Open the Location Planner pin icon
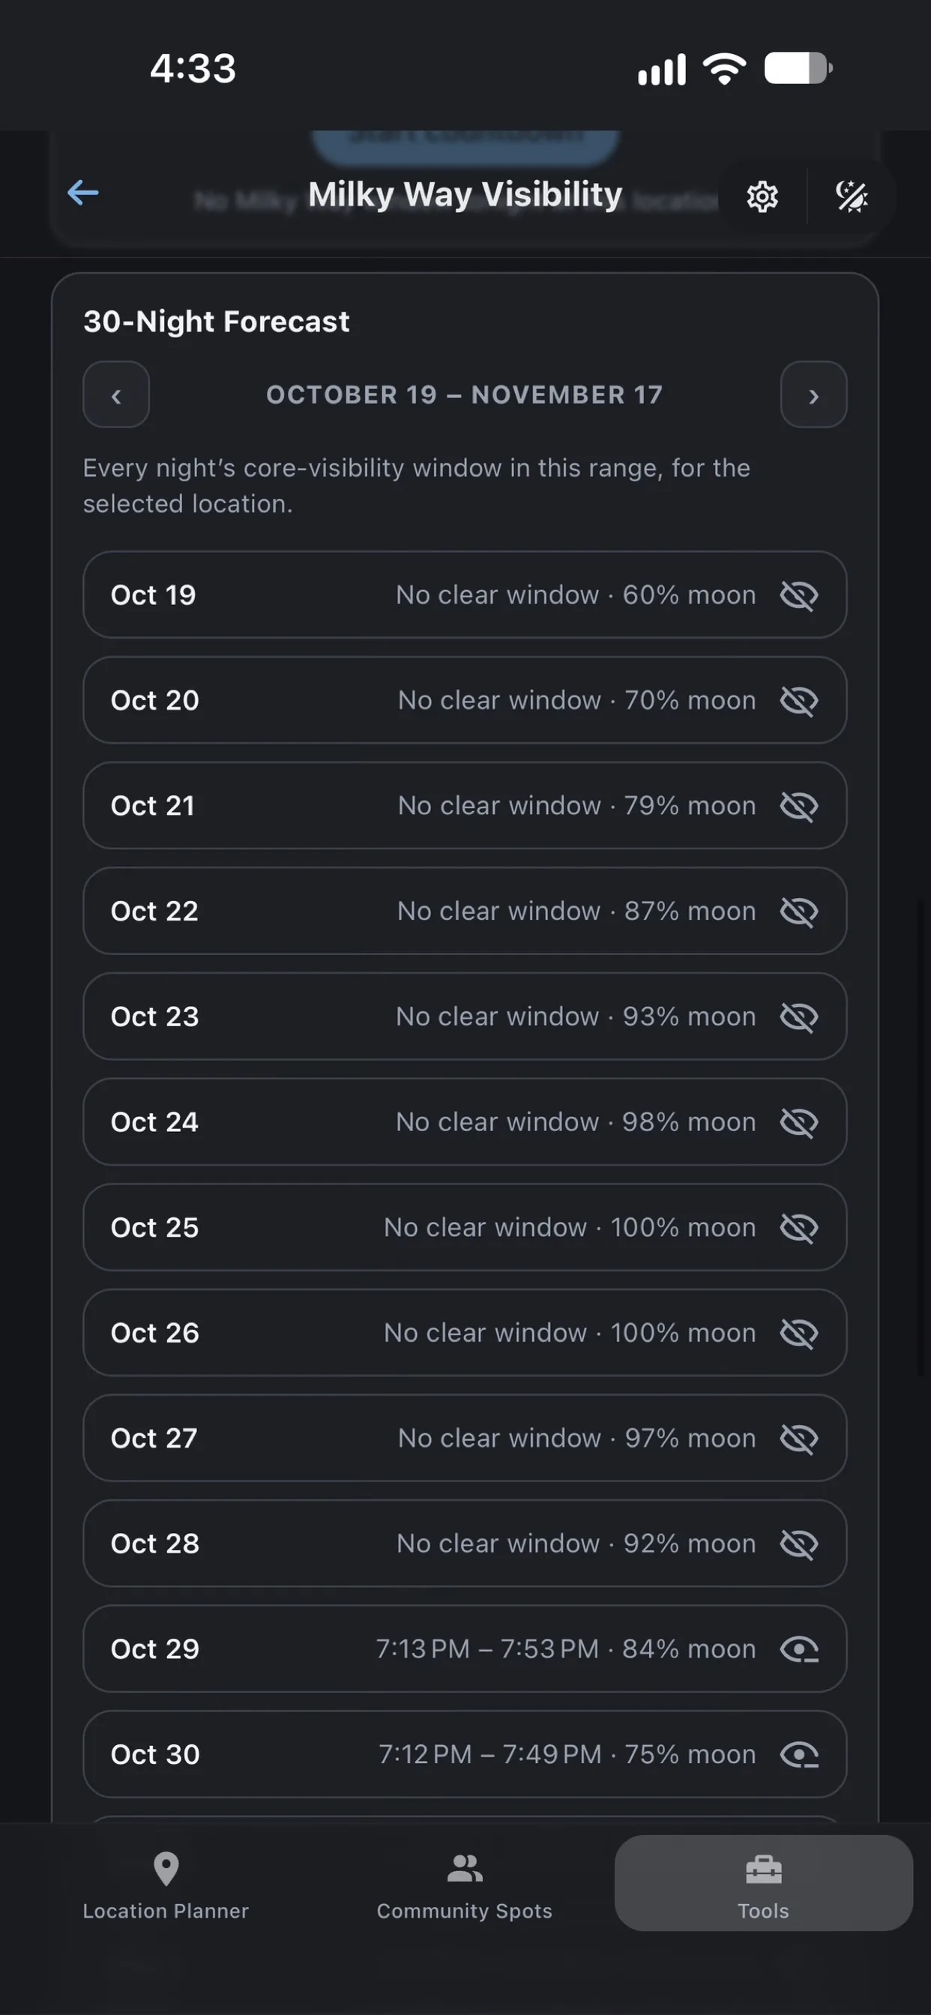This screenshot has width=931, height=2015. (x=166, y=1870)
